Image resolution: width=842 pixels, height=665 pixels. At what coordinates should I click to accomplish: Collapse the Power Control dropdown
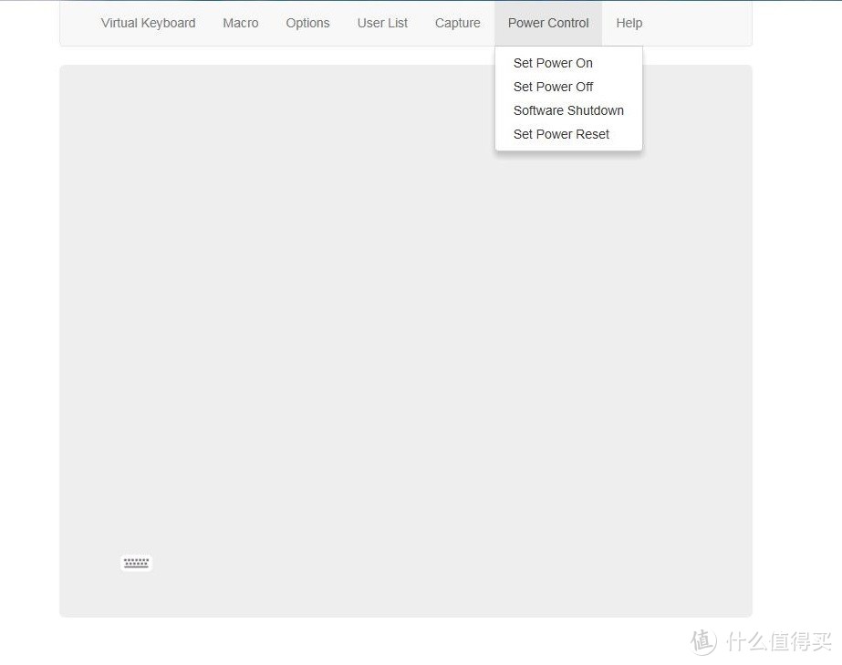[548, 23]
